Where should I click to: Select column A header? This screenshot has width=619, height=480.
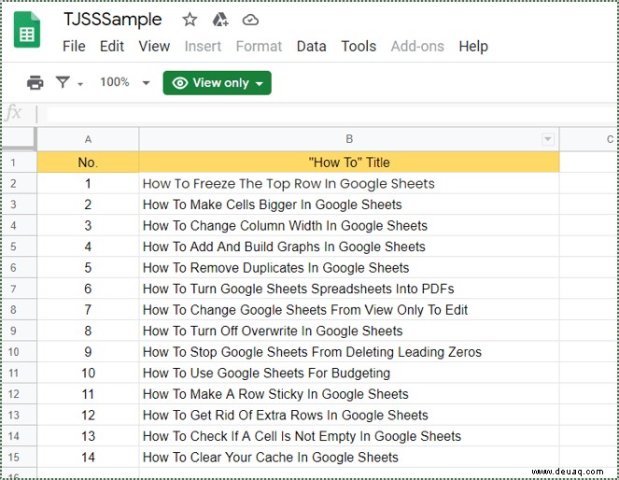pos(88,139)
